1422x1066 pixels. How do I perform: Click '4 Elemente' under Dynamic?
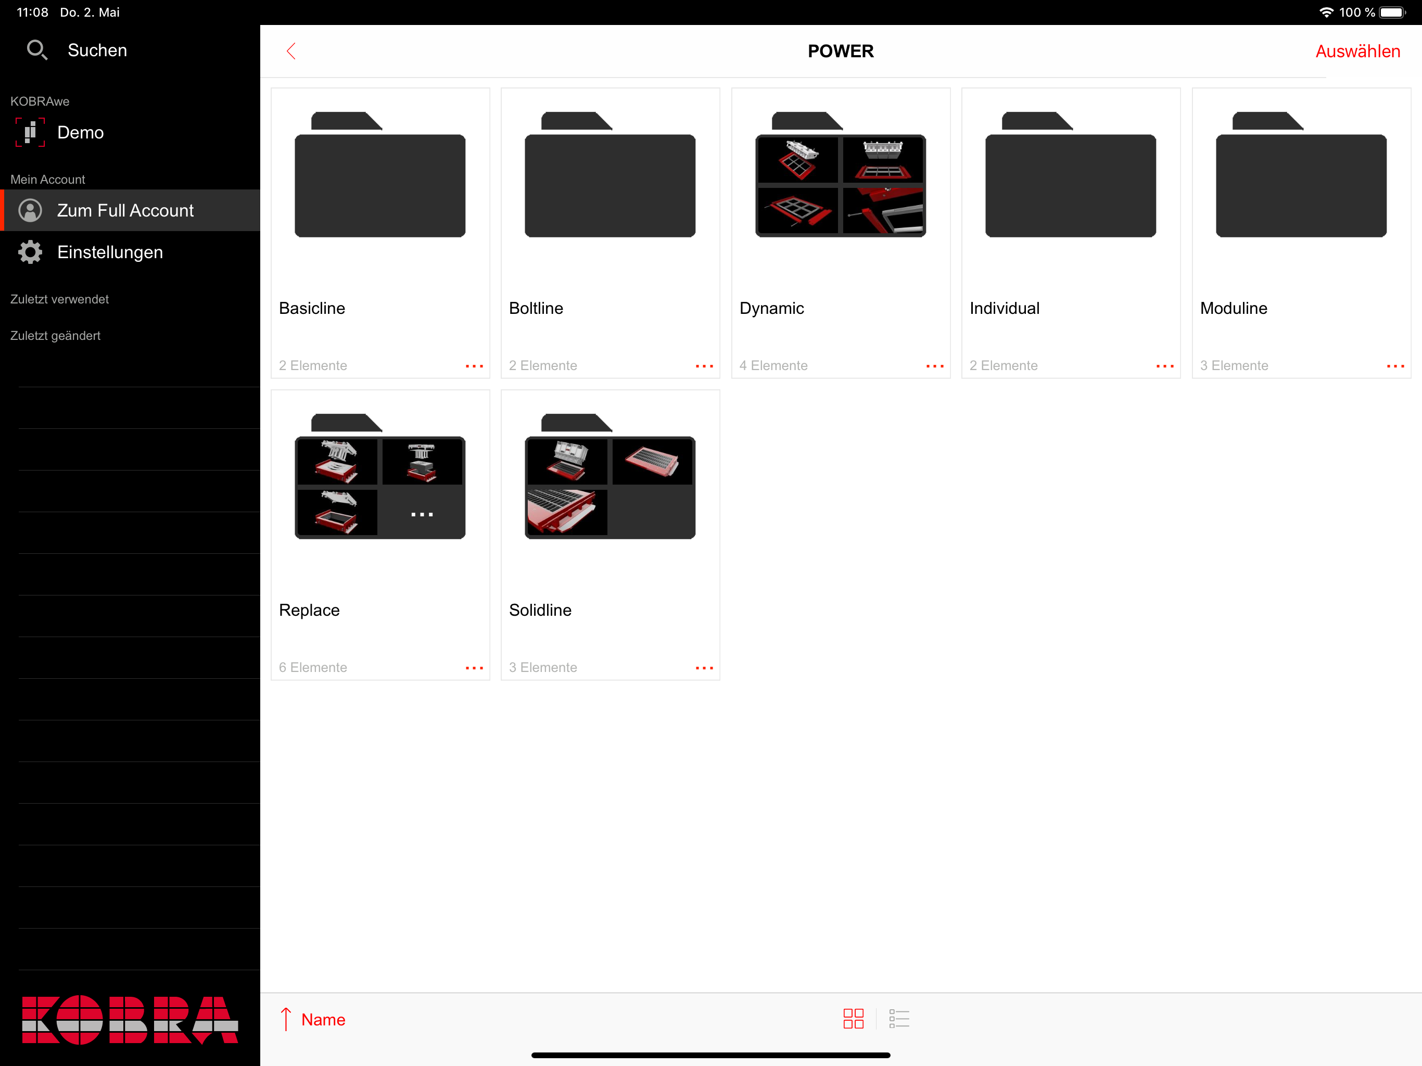tap(773, 365)
